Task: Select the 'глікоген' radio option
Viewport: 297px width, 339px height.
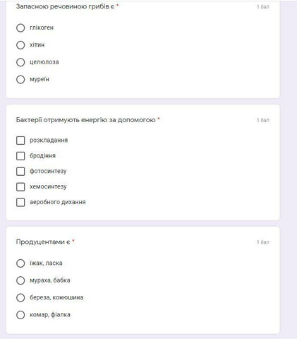Action: [20, 28]
